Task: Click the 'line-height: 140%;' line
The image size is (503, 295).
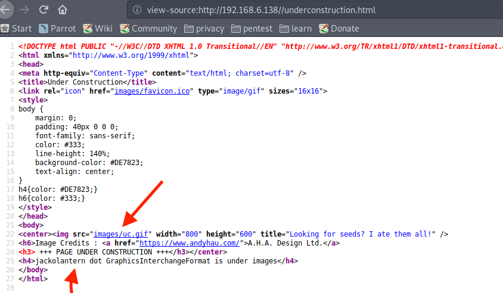Action: (x=73, y=154)
